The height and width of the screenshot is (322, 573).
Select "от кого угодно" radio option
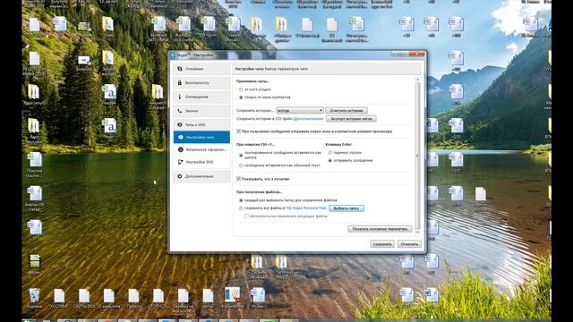tap(241, 89)
